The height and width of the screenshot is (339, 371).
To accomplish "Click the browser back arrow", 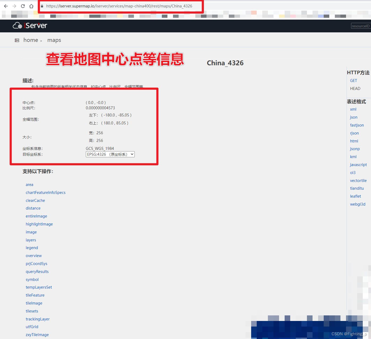I will (x=6, y=6).
